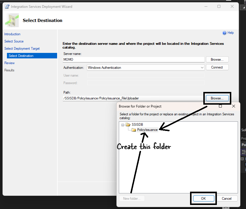Image resolution: width=246 pixels, height=209 pixels.
Task: Maximize the Deployment Wizard window
Action: [219, 6]
